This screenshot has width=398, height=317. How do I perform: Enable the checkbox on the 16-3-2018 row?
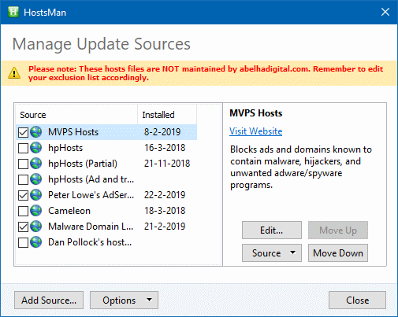pyautogui.click(x=23, y=148)
